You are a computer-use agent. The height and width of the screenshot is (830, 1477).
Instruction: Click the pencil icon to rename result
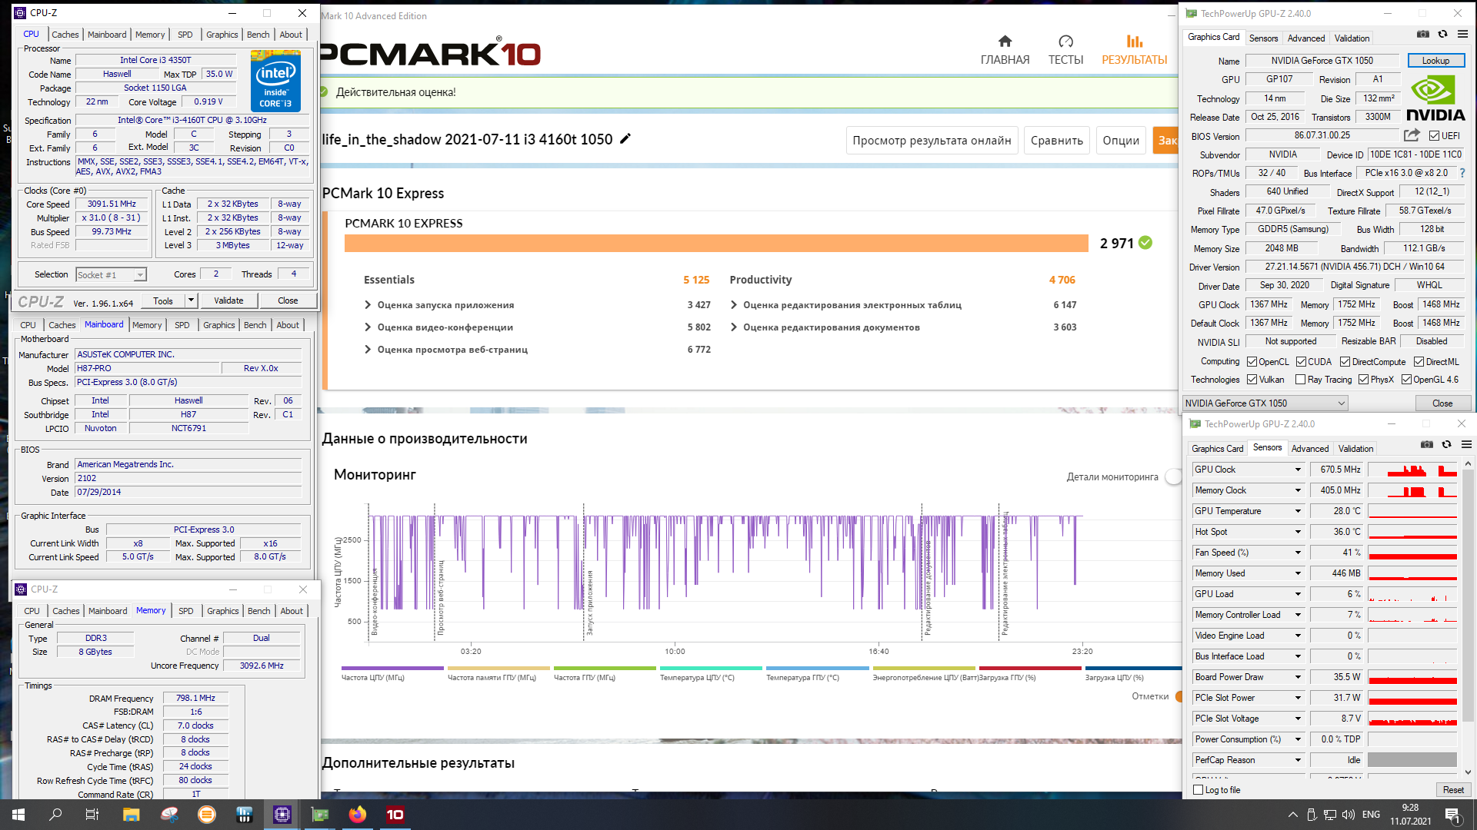(625, 138)
